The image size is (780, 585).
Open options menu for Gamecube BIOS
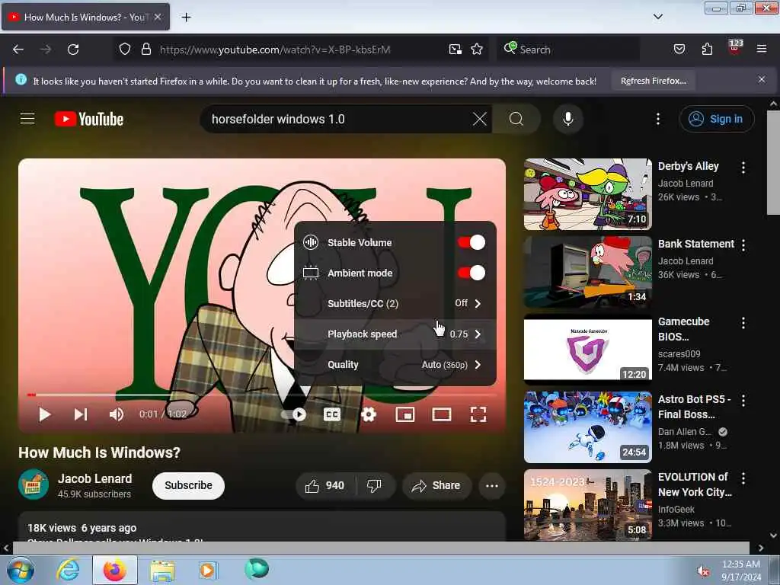point(743,323)
